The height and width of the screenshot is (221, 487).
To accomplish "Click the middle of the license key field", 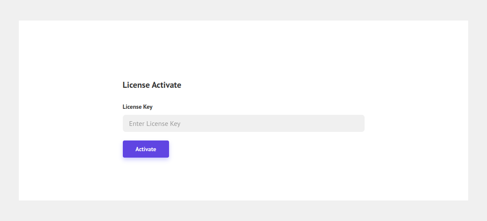I will pos(243,123).
